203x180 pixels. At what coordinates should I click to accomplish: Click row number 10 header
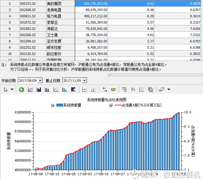(10, 54)
